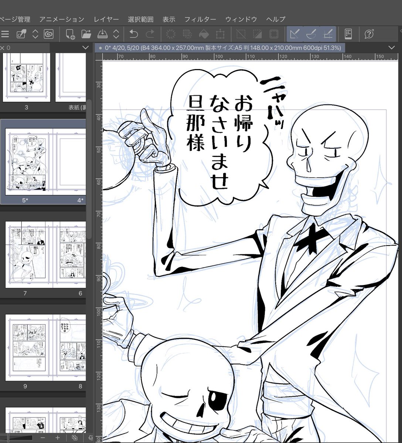
Task: Select the pages 9 and 8 spread thumbnail
Action: point(46,348)
